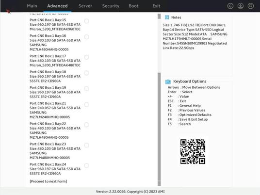Select the Bay:17 Micron 480GB drive radio button

coord(86,57)
